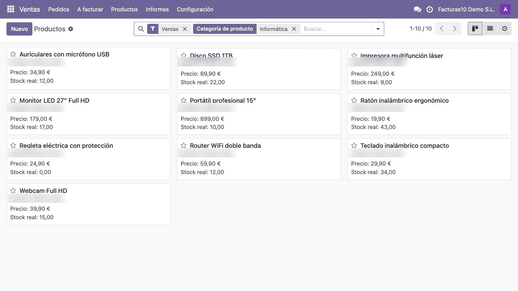Toggle favorite star on Monitor LED 27"
This screenshot has width=518, height=291.
(x=13, y=100)
